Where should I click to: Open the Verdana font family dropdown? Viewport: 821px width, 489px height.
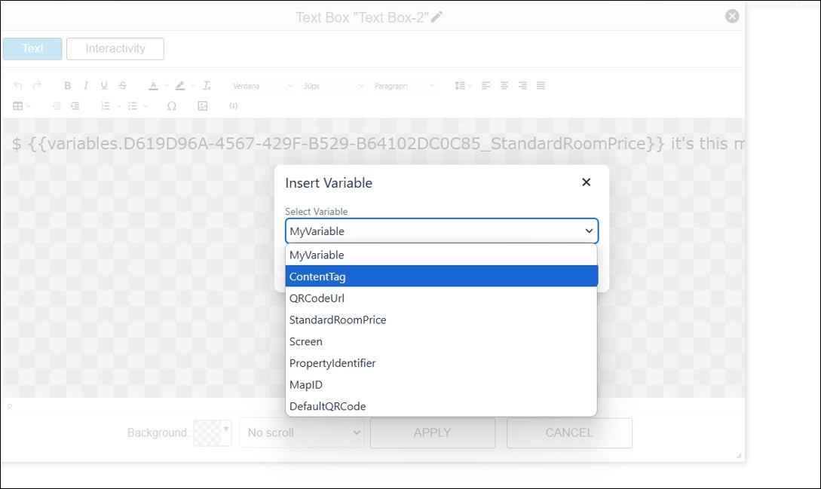click(262, 86)
